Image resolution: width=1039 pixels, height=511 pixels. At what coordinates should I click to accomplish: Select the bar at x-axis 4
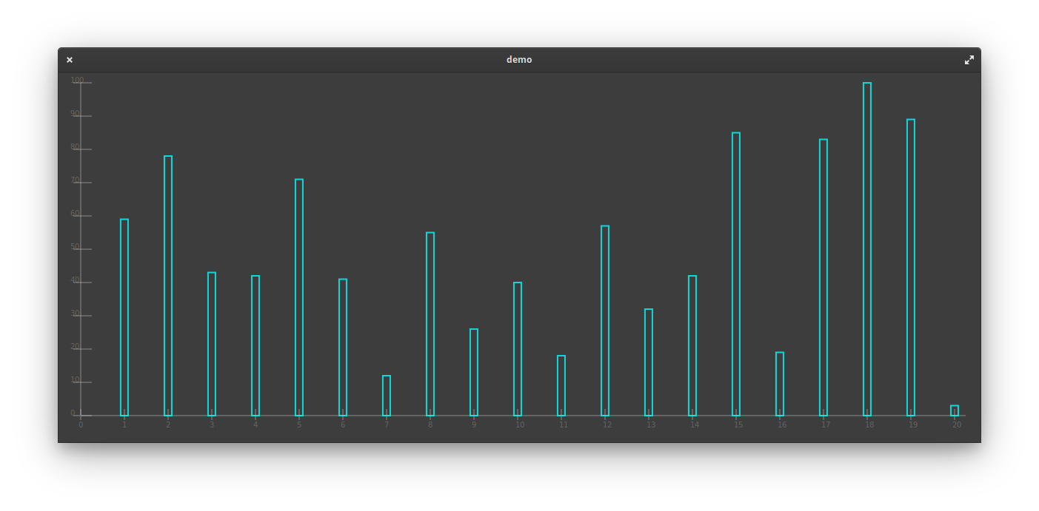point(255,345)
